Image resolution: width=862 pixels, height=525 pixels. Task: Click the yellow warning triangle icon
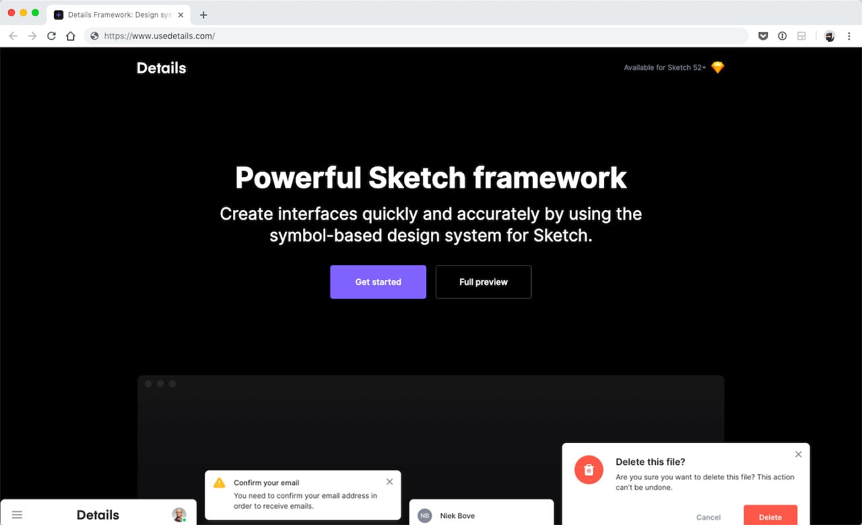tap(219, 483)
